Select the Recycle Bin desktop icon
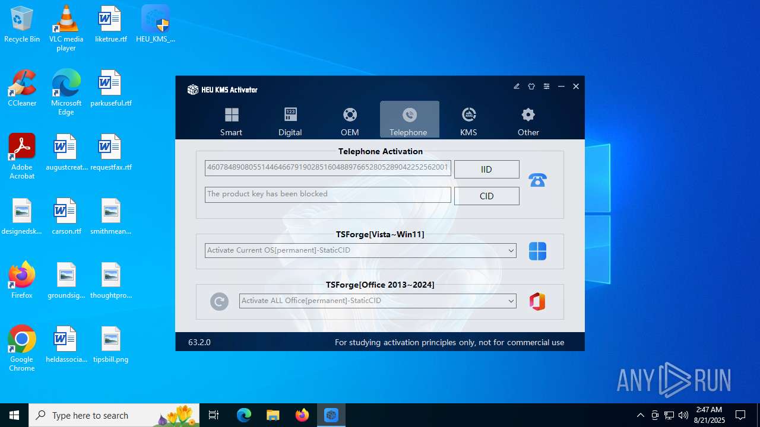The image size is (760, 427). point(22,24)
